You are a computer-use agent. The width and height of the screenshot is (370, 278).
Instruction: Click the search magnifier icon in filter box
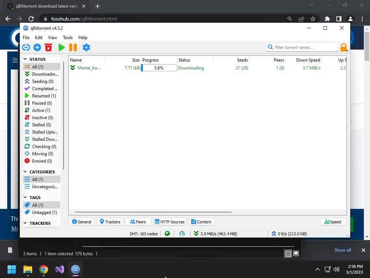click(x=270, y=47)
